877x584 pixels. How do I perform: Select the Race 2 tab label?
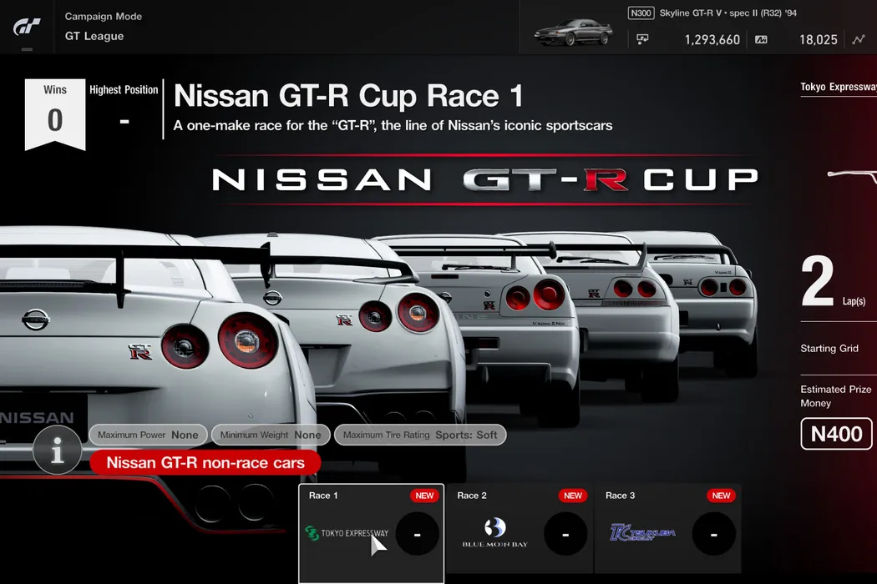point(472,496)
